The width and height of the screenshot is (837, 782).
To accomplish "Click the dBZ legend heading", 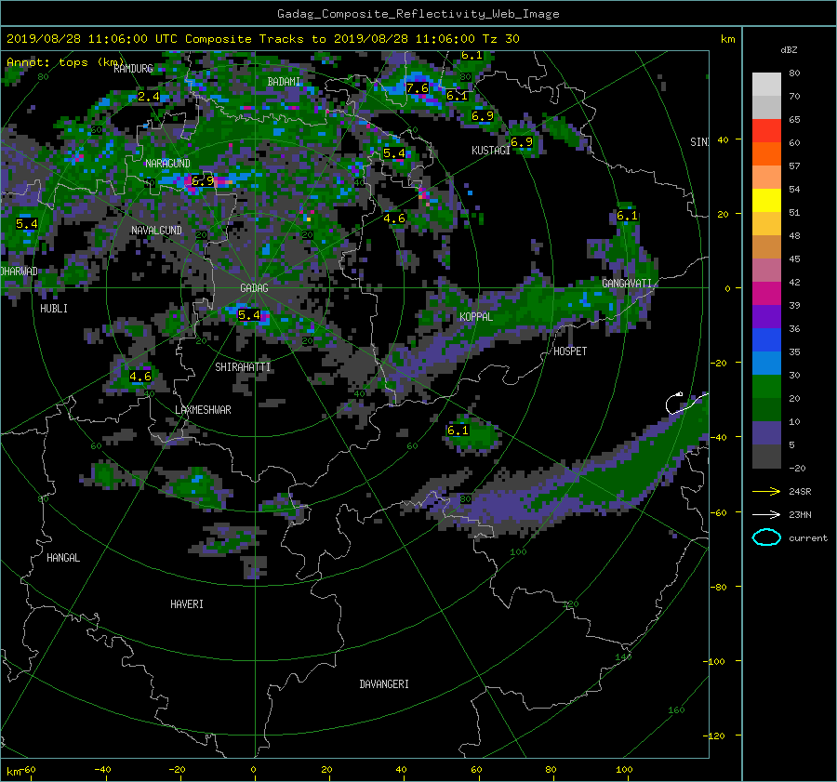I will tap(789, 49).
